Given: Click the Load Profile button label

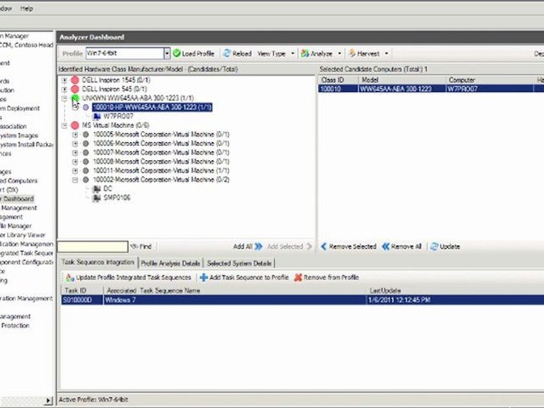Looking at the screenshot, I should pyautogui.click(x=198, y=54).
